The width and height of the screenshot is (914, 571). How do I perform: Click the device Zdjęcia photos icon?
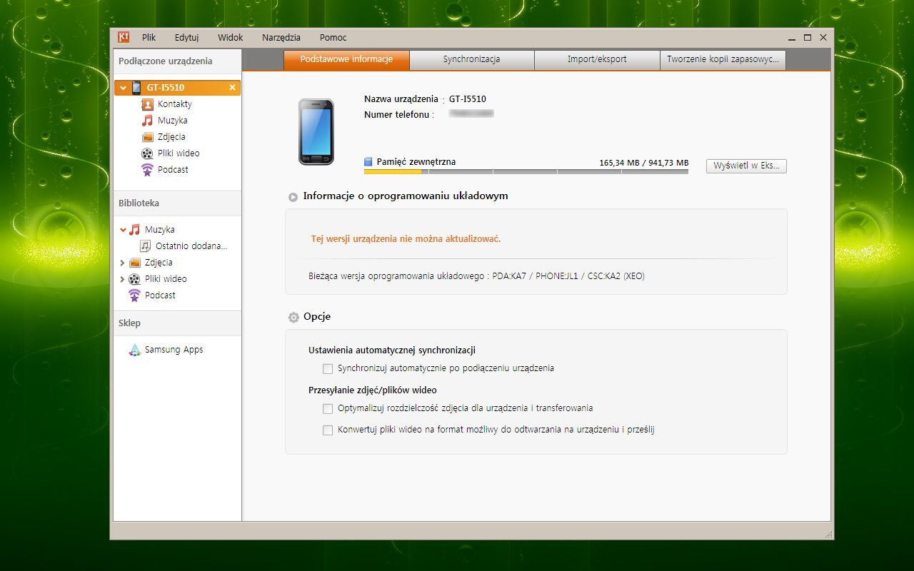147,137
